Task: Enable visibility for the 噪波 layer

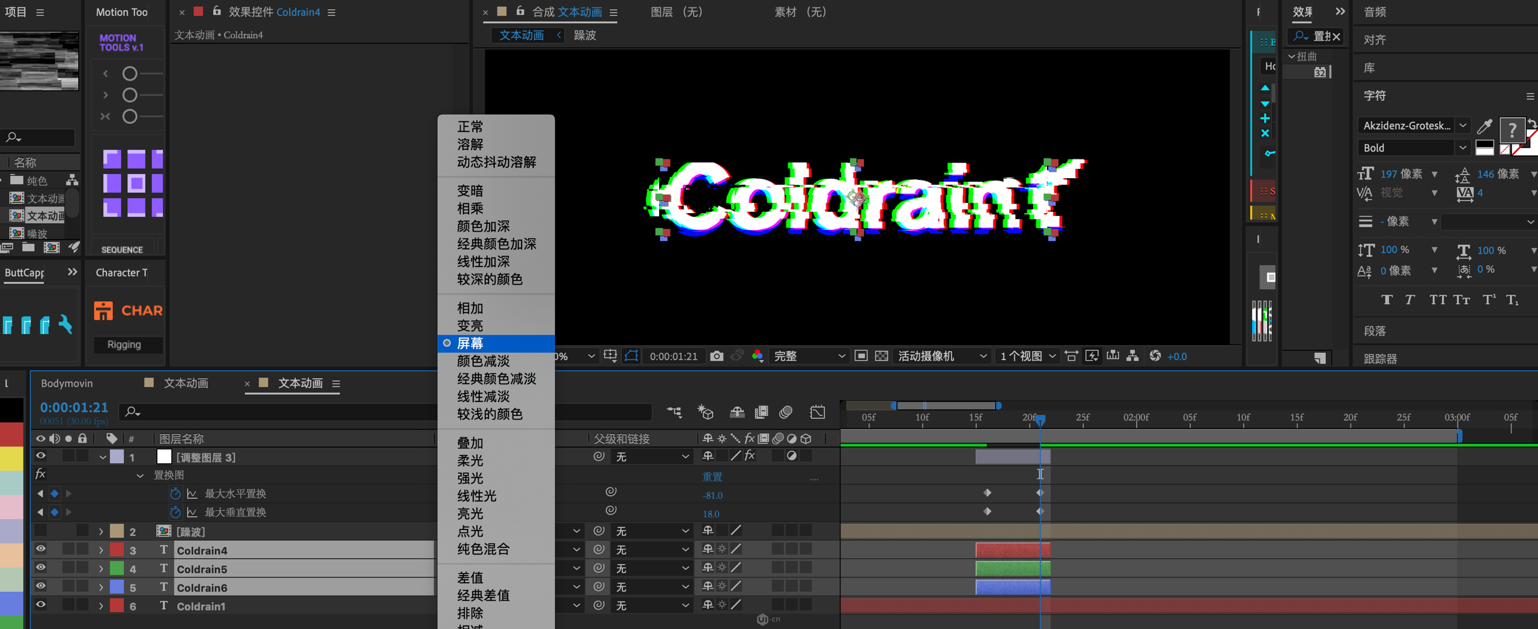Action: coord(40,531)
